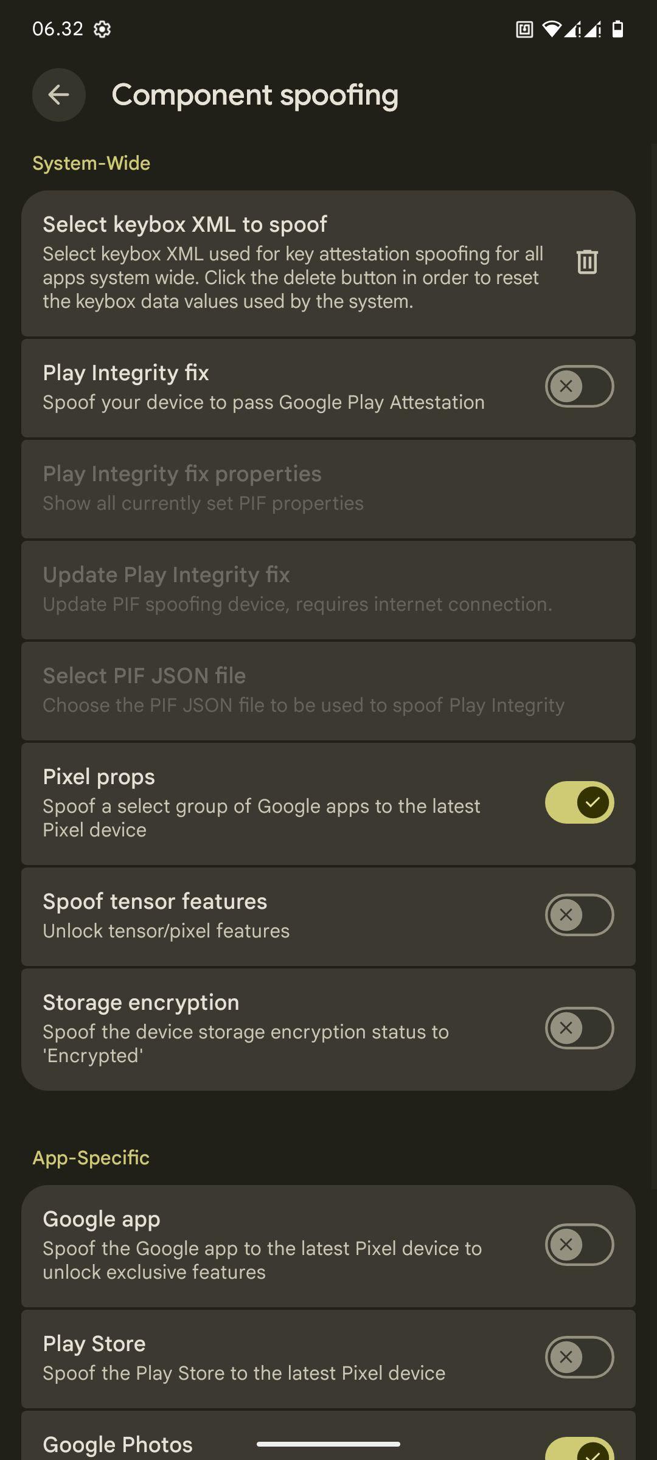Tap the battery status icon
The height and width of the screenshot is (1460, 657).
point(617,29)
